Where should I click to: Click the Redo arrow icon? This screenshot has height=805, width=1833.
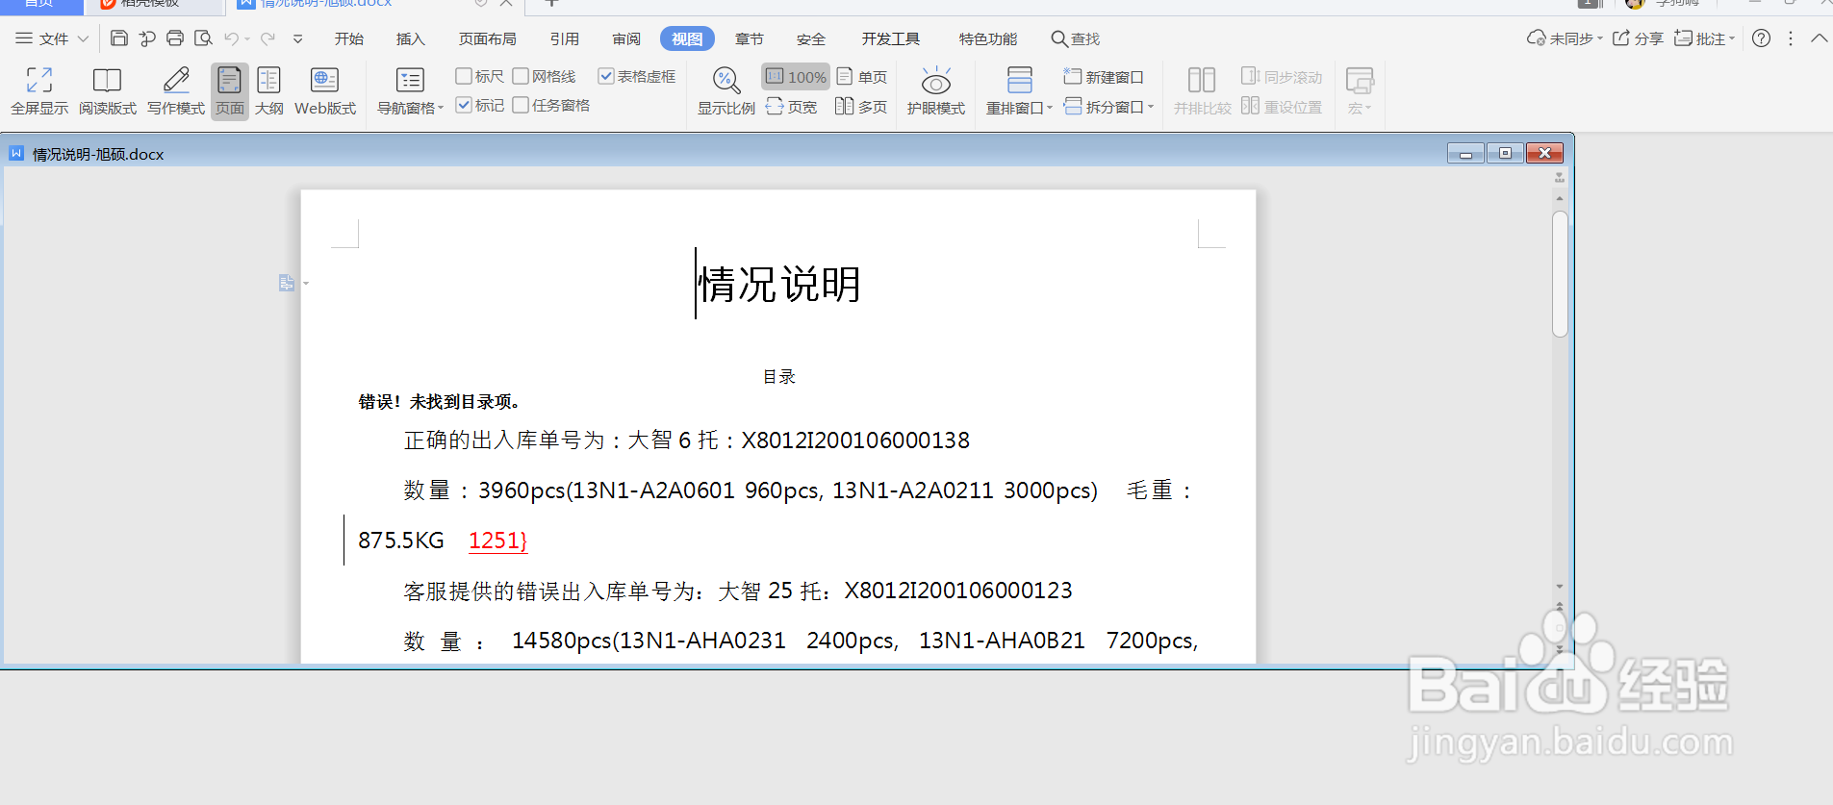coord(267,38)
